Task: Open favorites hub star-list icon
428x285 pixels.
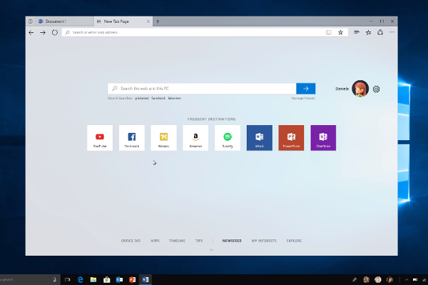Action: pos(369,33)
